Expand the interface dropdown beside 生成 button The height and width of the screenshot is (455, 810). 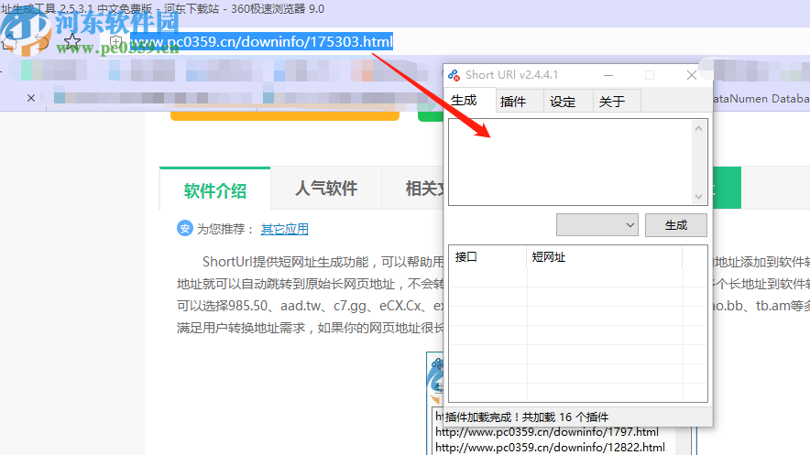[597, 225]
